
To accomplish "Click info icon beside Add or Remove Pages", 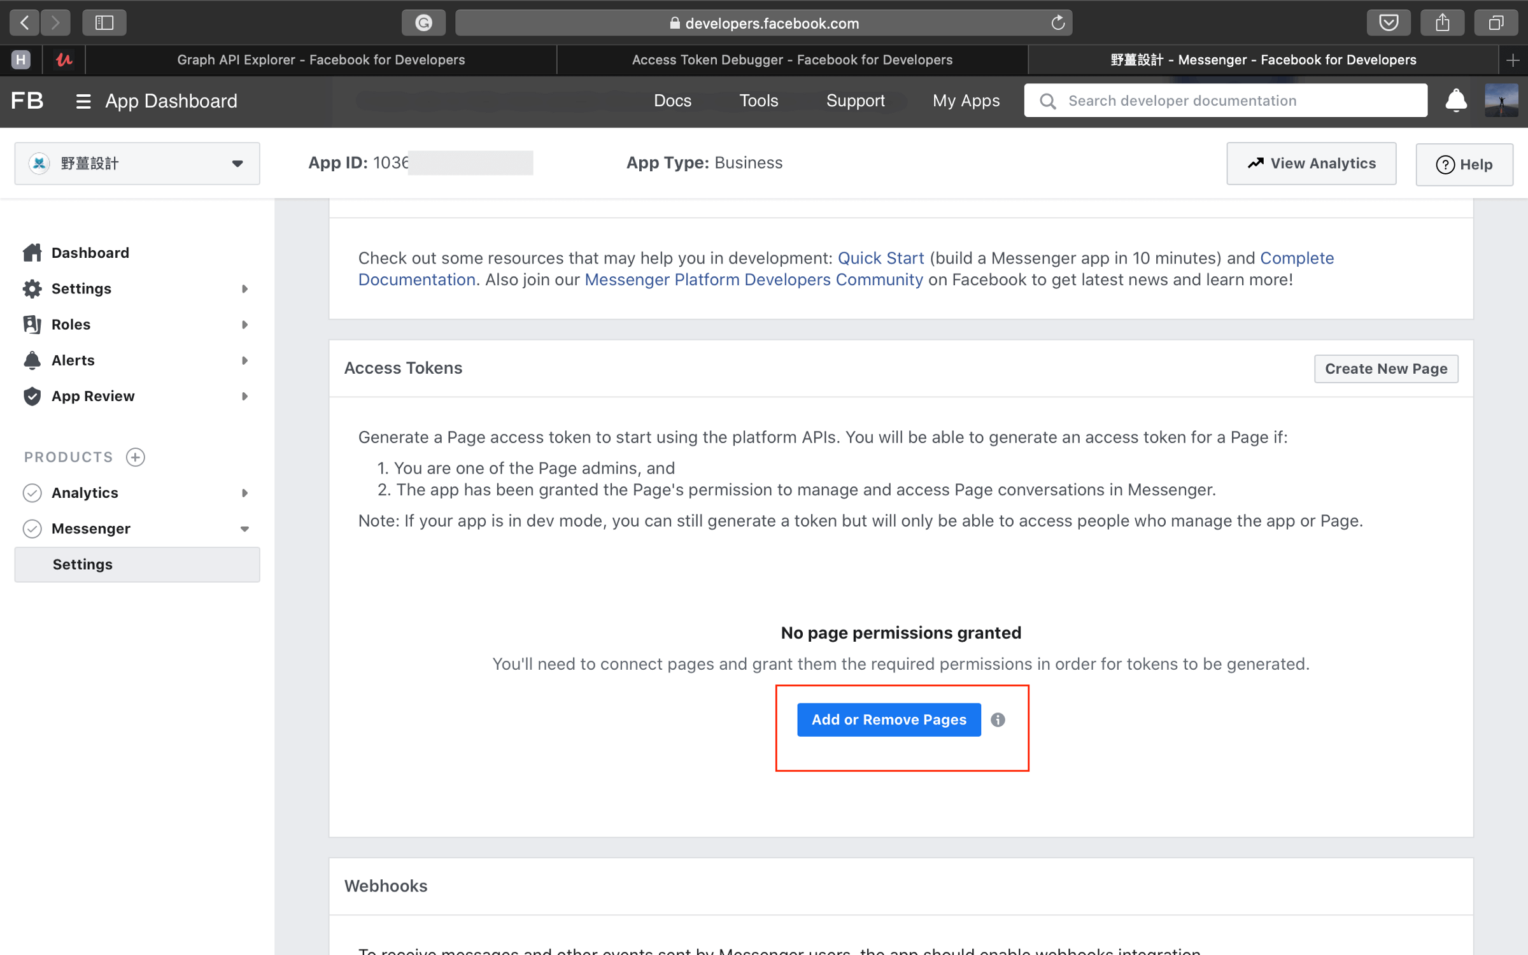I will (998, 719).
